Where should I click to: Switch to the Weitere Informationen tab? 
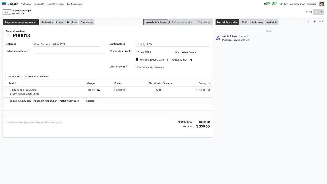point(37,77)
